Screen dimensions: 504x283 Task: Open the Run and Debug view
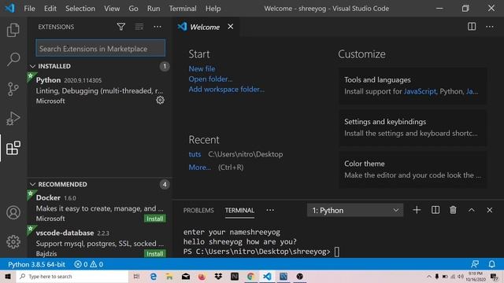pos(13,119)
